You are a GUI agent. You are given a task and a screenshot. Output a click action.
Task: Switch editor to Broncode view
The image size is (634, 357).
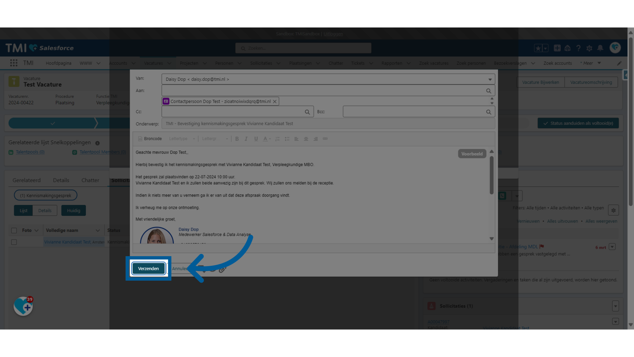pos(150,139)
